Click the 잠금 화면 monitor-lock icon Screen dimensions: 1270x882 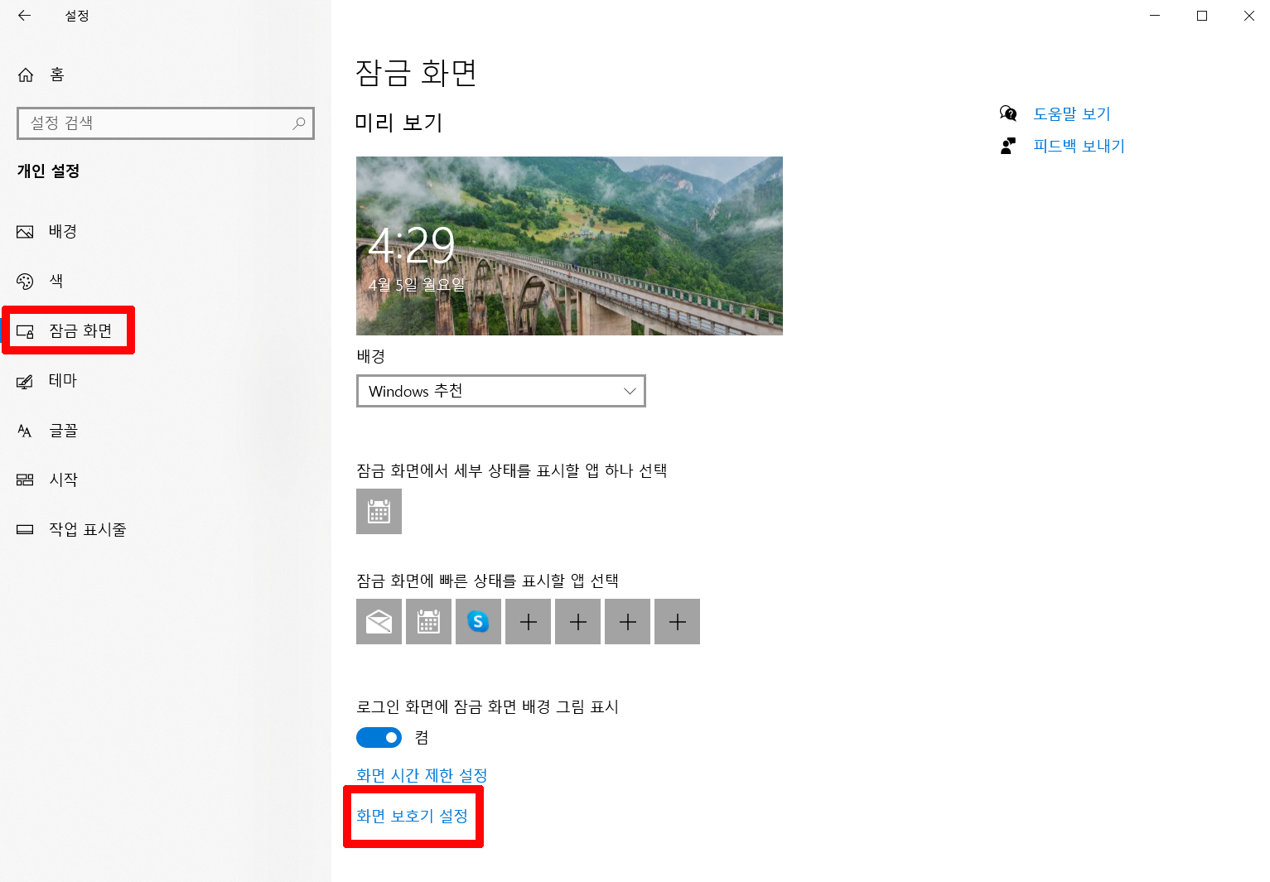pyautogui.click(x=25, y=331)
